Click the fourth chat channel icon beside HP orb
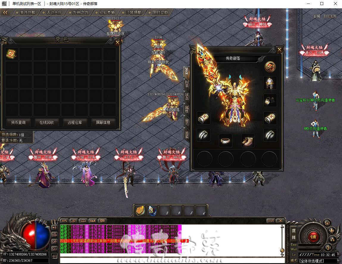Viewport: 342px width, 264px height. [x=54, y=249]
